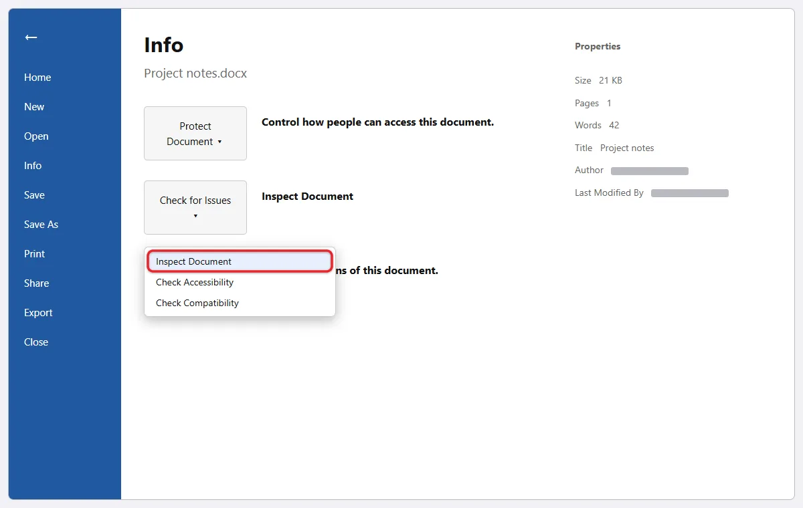Click Close in the sidebar
This screenshot has width=803, height=508.
point(36,342)
